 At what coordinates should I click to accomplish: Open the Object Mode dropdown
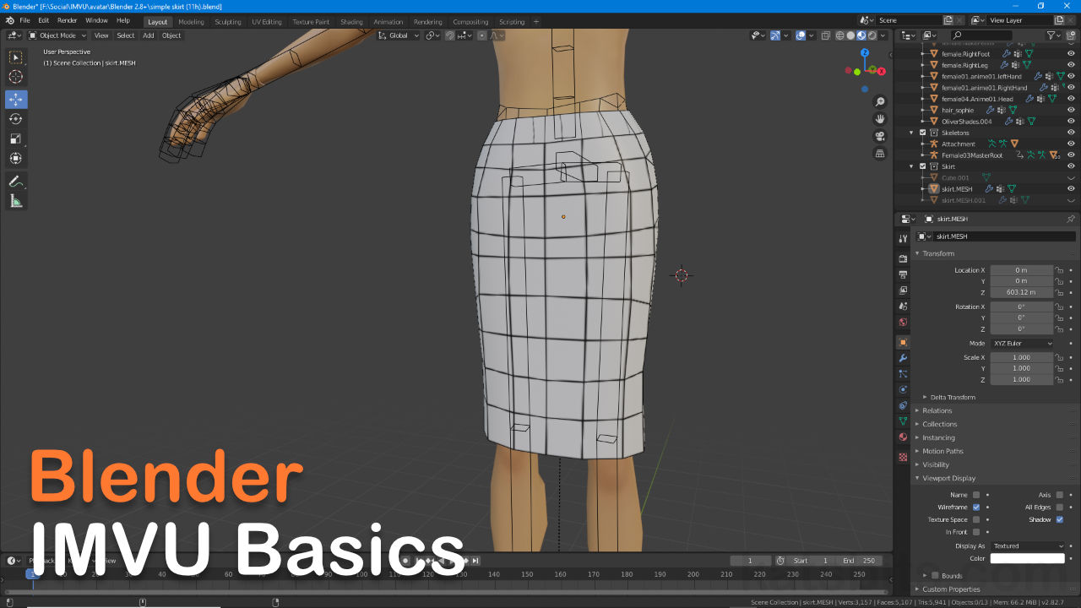[x=57, y=35]
